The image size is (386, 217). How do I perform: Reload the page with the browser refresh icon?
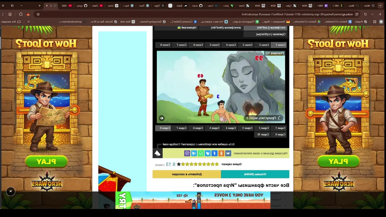click(365, 14)
